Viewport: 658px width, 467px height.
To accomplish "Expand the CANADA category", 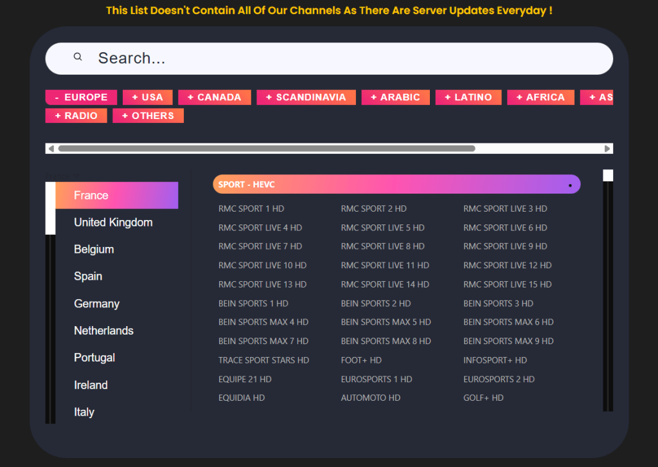I will click(214, 97).
